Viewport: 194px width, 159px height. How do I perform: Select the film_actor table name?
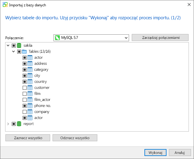click(42, 100)
